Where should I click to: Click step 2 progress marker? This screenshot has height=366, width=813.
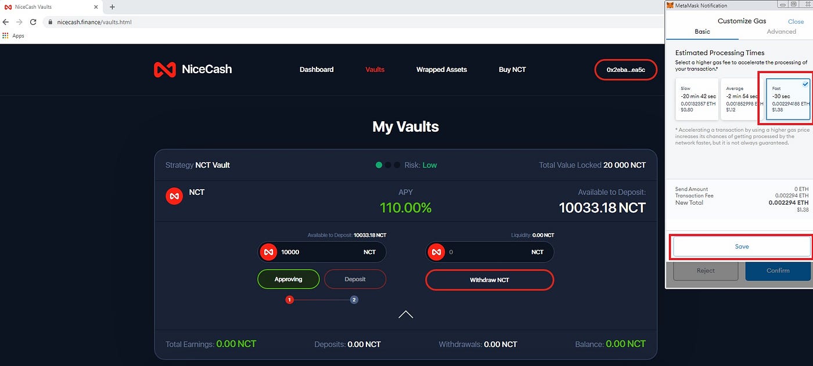pyautogui.click(x=354, y=300)
